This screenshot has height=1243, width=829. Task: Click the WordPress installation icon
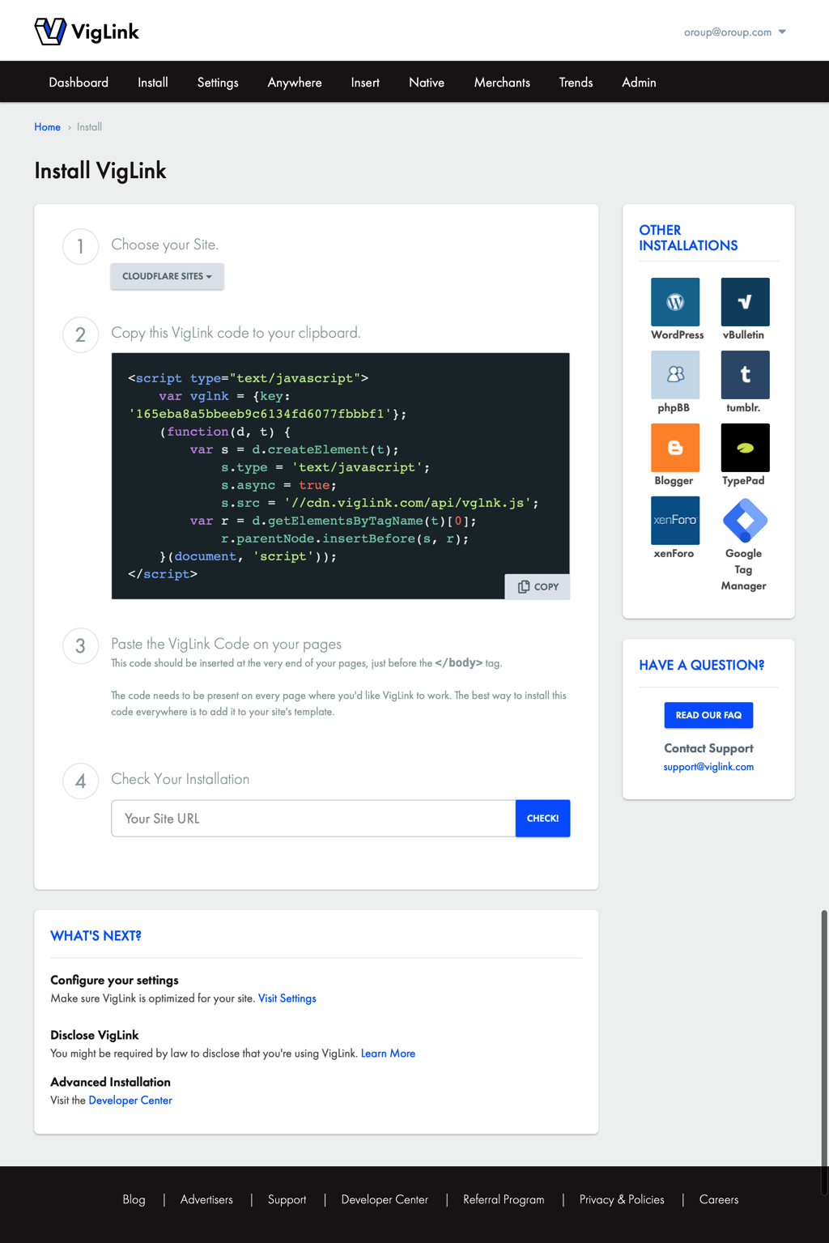(675, 302)
